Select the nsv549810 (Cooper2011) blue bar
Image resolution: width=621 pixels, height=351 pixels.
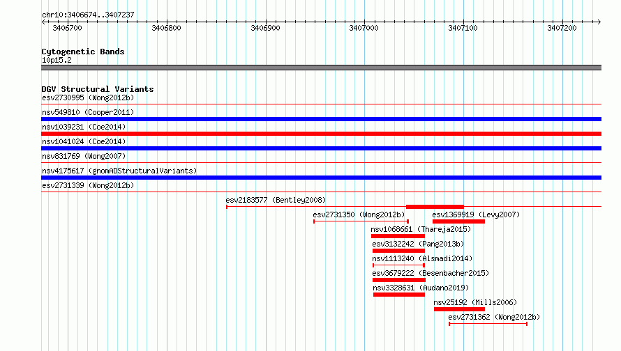(321, 119)
